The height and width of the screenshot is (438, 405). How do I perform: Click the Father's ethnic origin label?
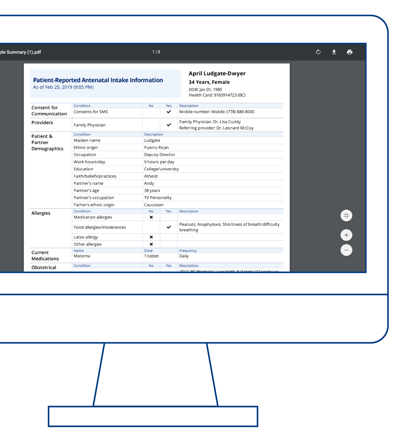click(94, 205)
